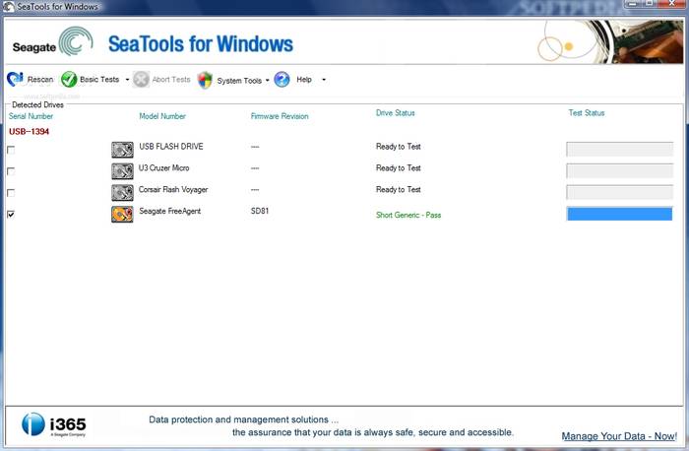Open the System Tools dropdown arrow
The image size is (689, 451).
coord(267,81)
